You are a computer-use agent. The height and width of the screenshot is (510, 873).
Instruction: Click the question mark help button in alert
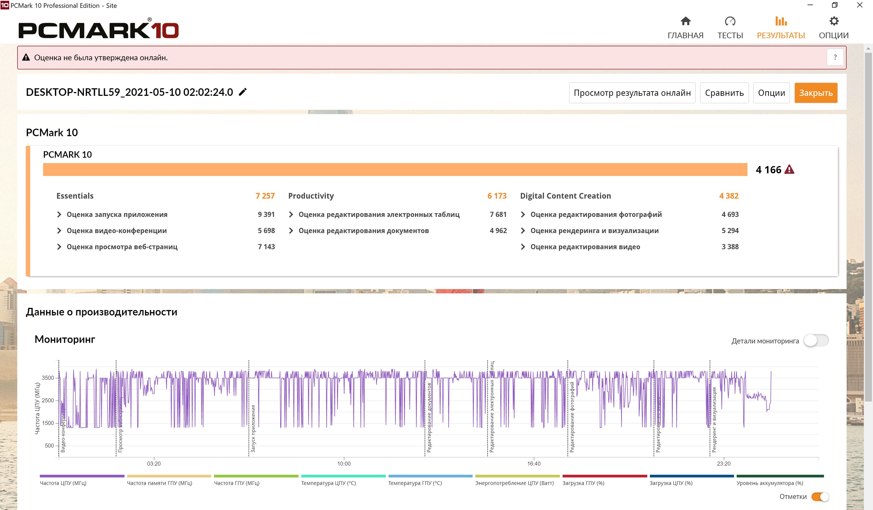(x=835, y=57)
